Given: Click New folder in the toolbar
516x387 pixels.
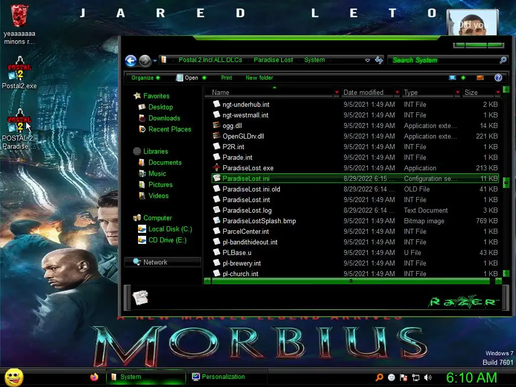Looking at the screenshot, I should point(260,78).
